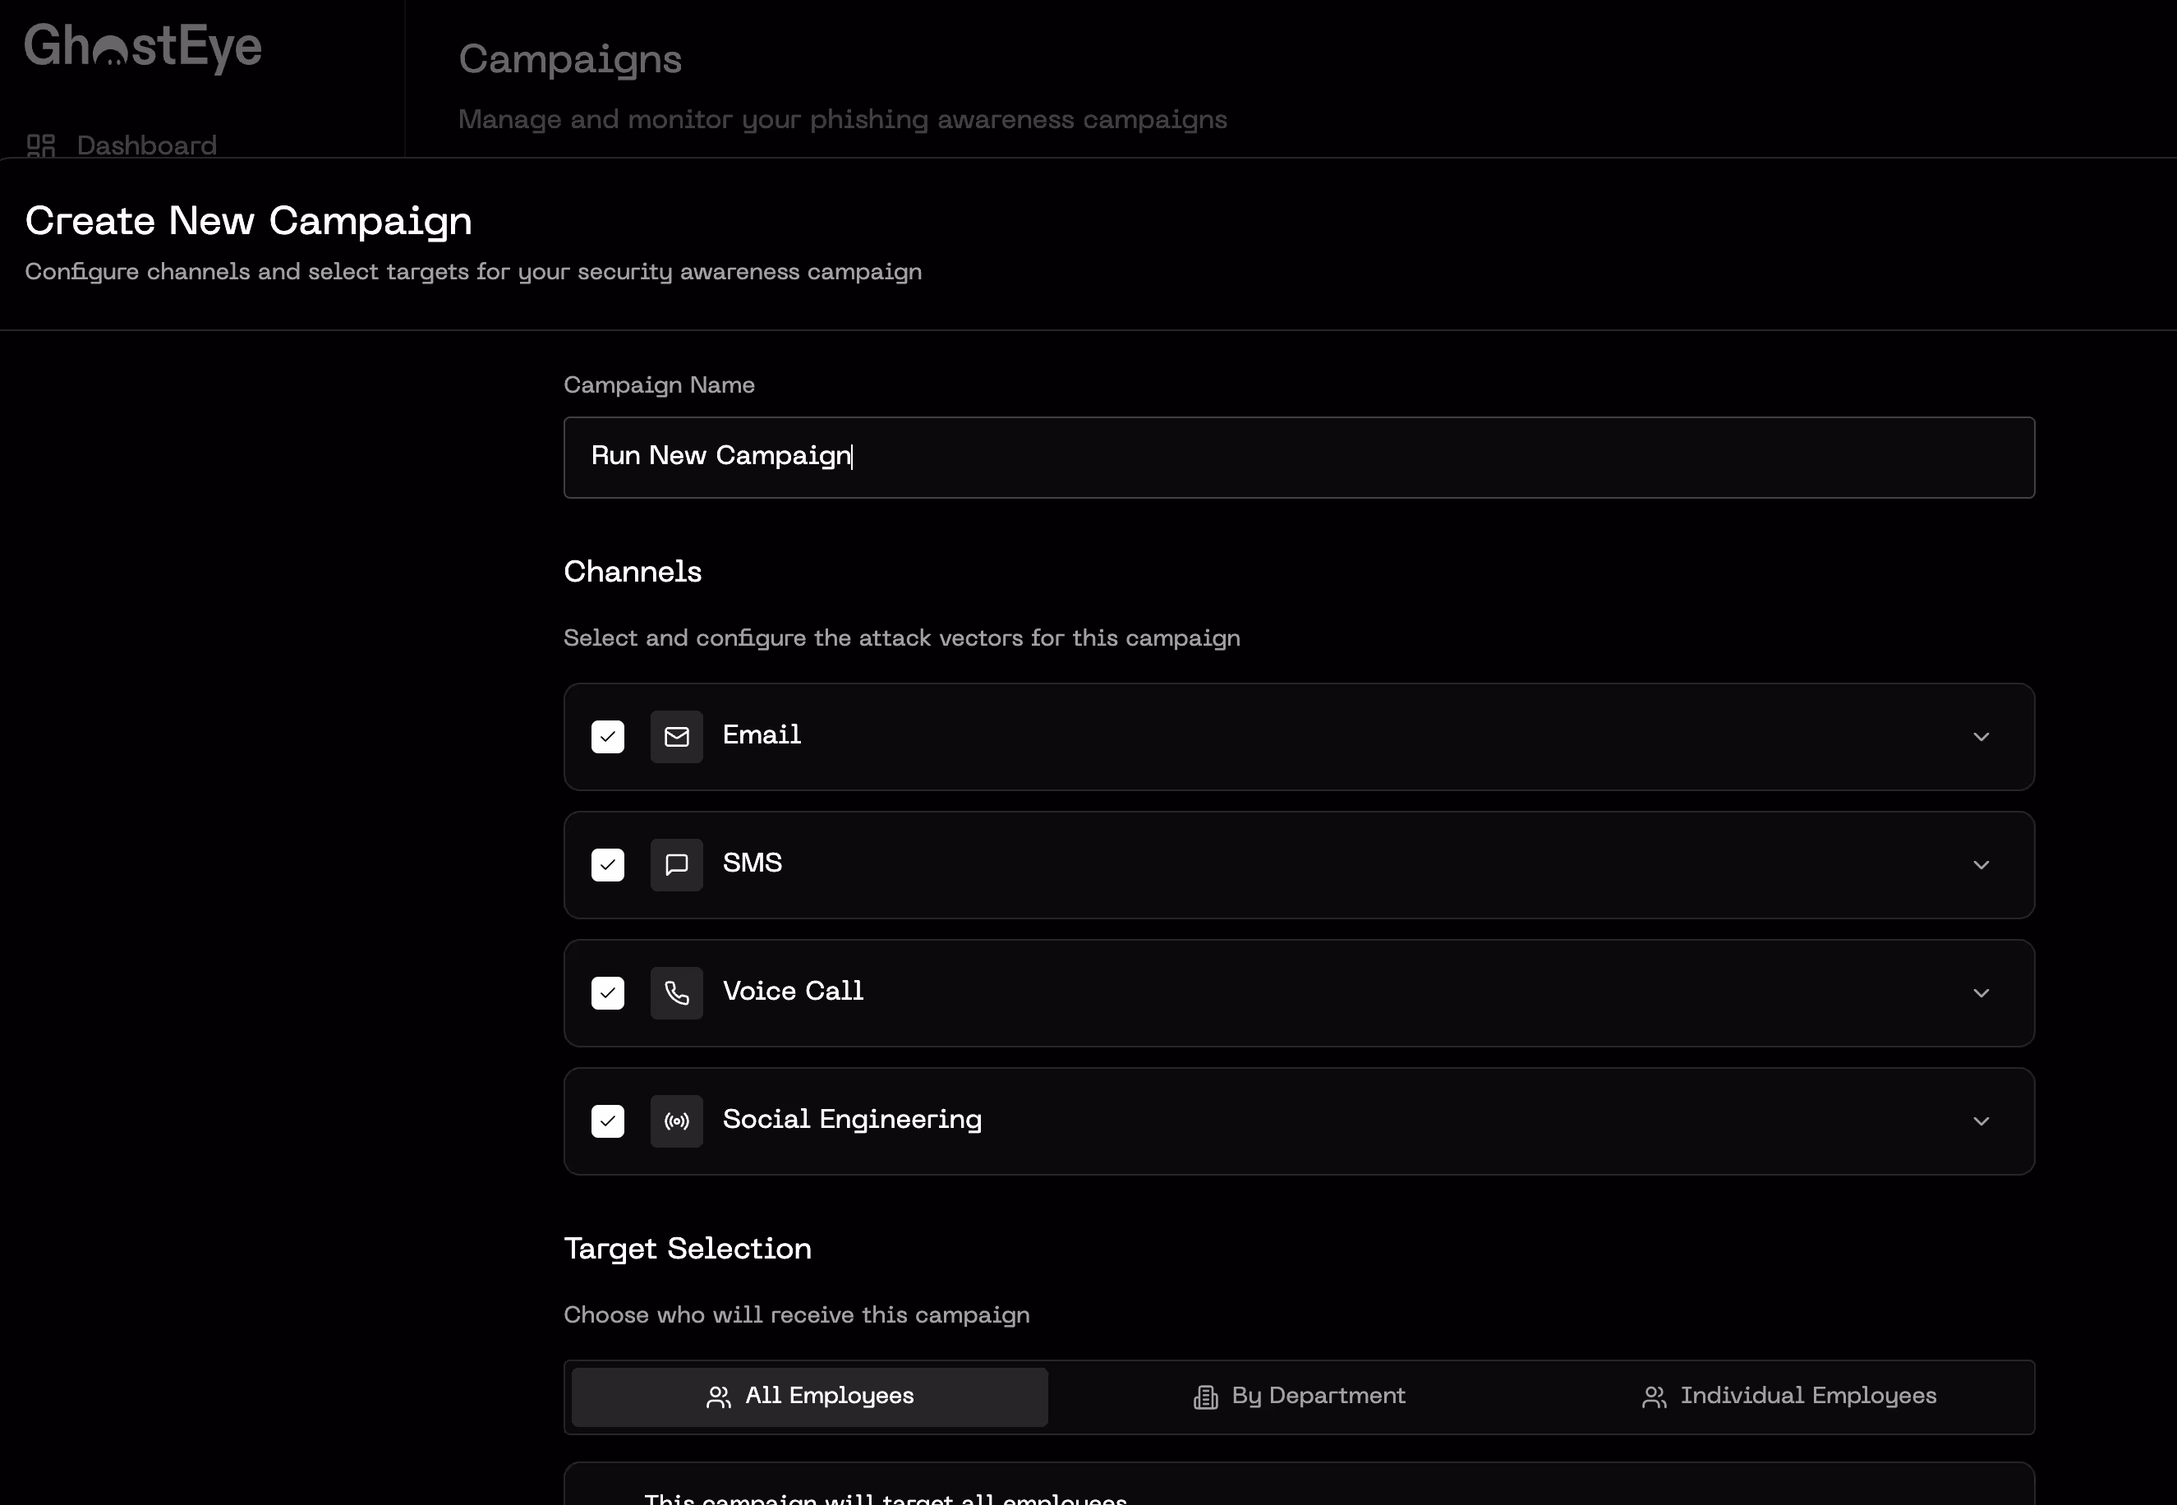Open the Voice Call configuration chevron

pos(1981,993)
